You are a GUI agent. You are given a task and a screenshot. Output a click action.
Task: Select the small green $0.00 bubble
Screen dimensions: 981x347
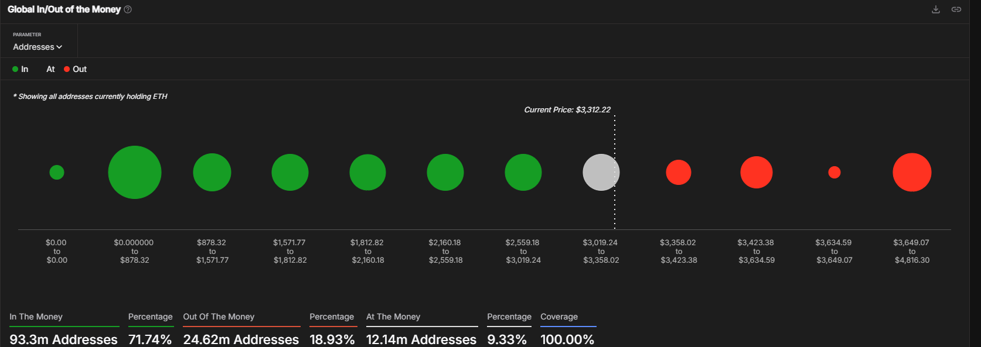click(57, 172)
